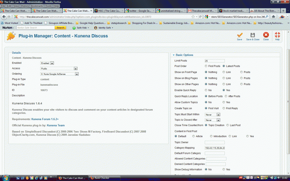Image resolution: width=290 pixels, height=181 pixels.
Task: Open the Bookmarks menu
Action: coord(37,6)
